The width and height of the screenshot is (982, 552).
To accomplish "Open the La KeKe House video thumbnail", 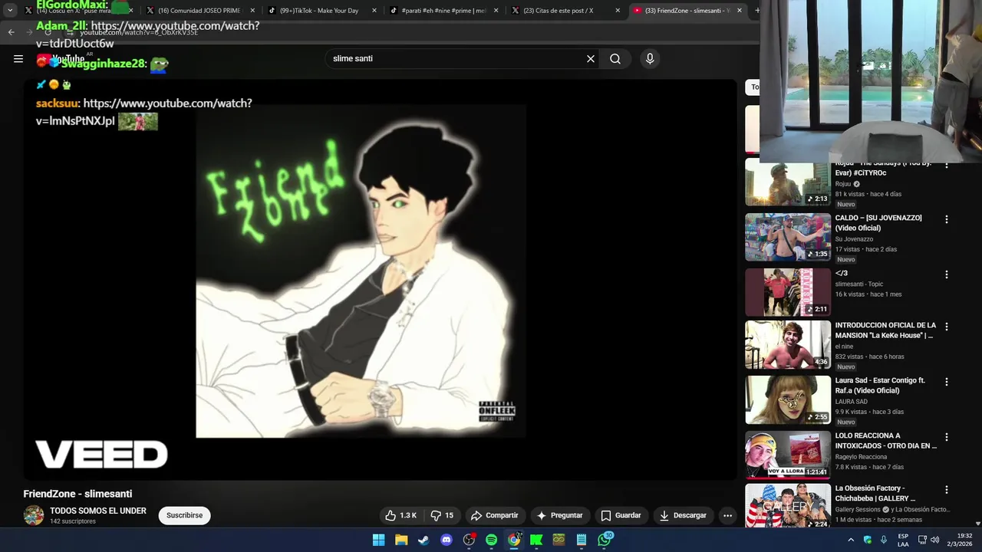I will point(788,345).
